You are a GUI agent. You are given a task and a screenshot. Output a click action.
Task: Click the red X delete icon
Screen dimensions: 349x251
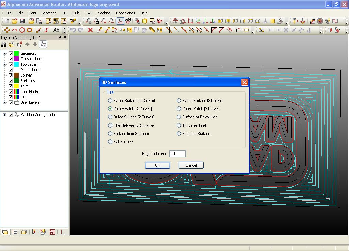click(90, 30)
